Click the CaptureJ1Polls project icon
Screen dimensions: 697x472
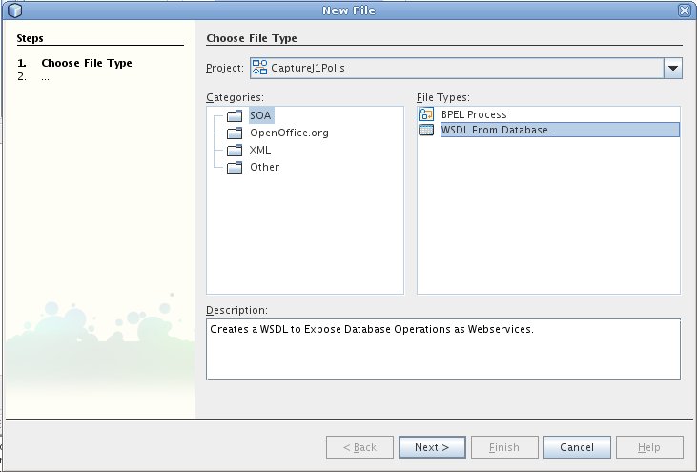coord(259,68)
